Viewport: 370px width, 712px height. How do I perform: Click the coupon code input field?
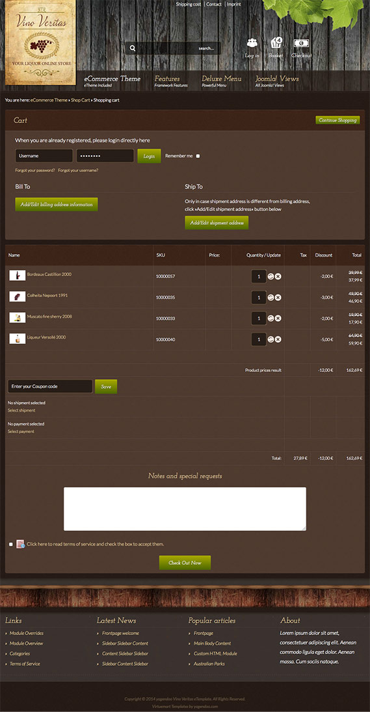[50, 386]
